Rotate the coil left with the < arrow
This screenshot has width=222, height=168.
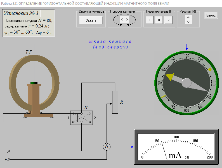[x=122, y=20]
